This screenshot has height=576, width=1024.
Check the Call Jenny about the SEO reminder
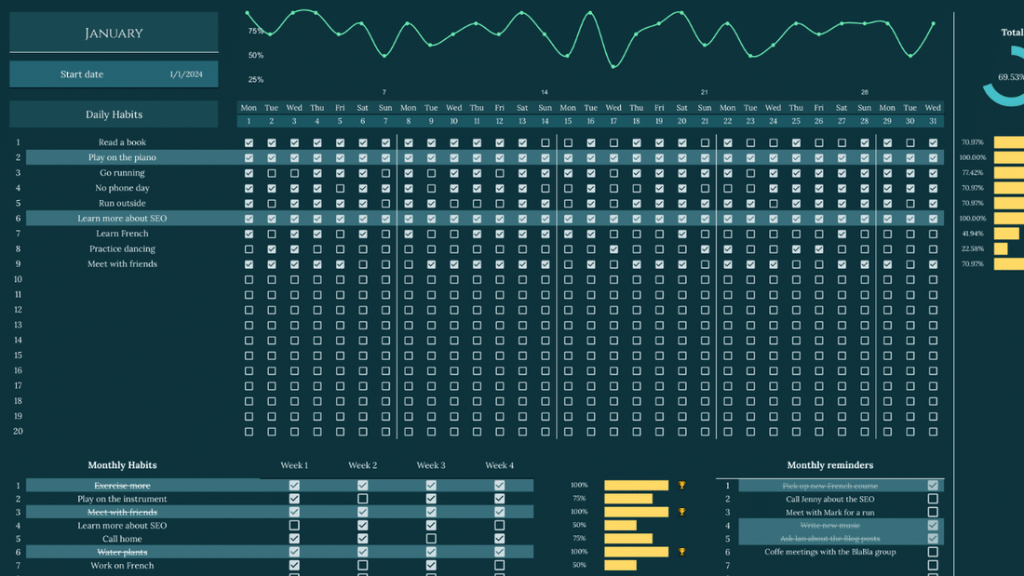point(931,499)
